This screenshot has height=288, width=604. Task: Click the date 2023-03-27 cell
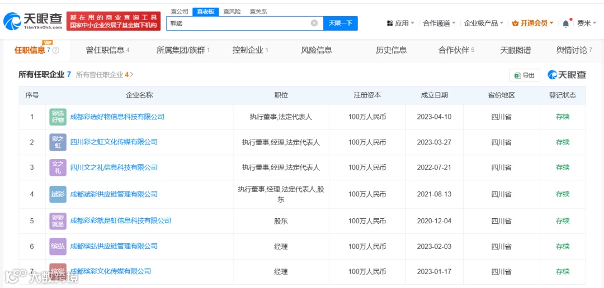434,142
